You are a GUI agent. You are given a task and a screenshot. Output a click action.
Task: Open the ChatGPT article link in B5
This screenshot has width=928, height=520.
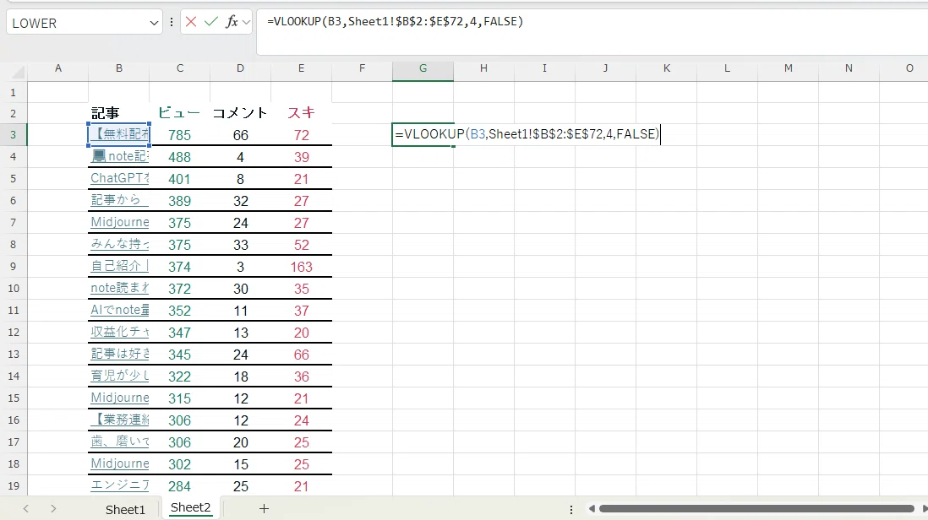click(120, 178)
